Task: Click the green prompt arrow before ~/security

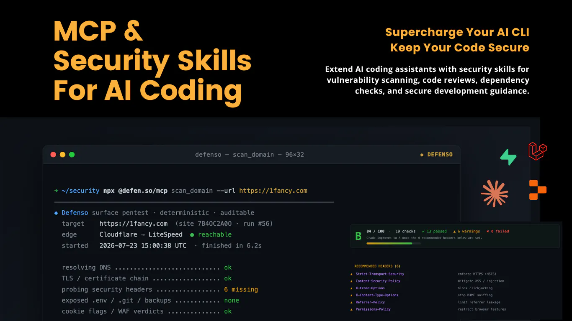Action: (56, 191)
